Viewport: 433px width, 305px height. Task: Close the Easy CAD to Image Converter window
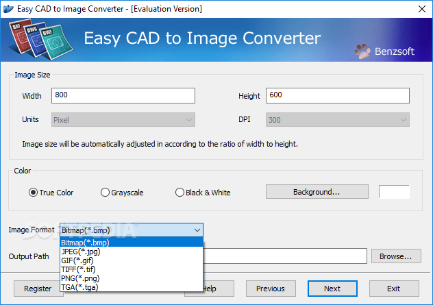click(x=421, y=9)
